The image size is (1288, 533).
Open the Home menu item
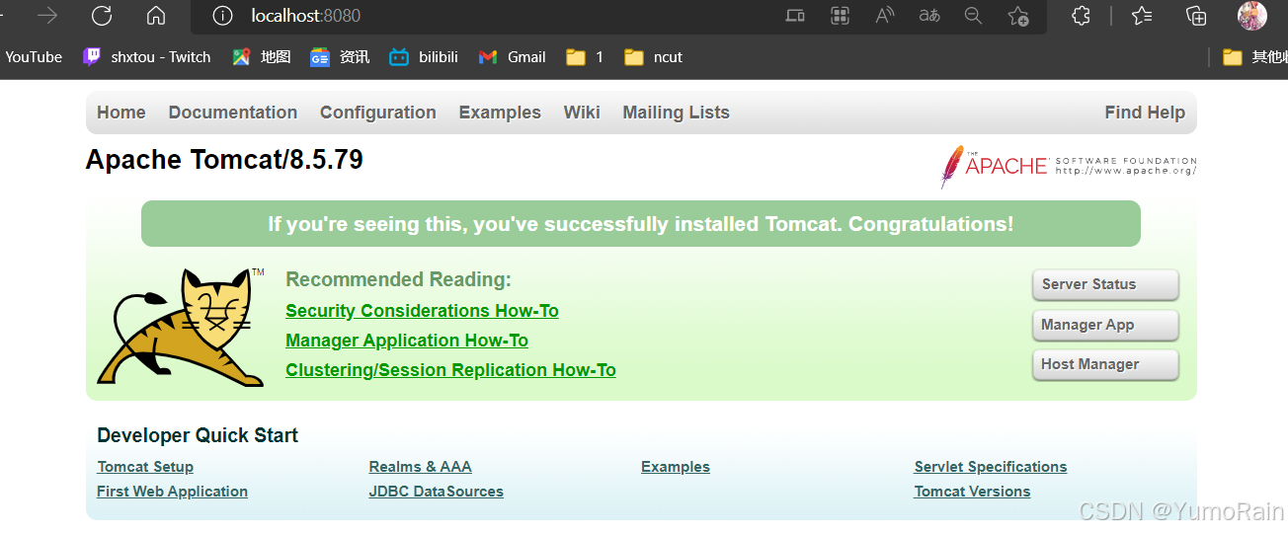coord(121,113)
